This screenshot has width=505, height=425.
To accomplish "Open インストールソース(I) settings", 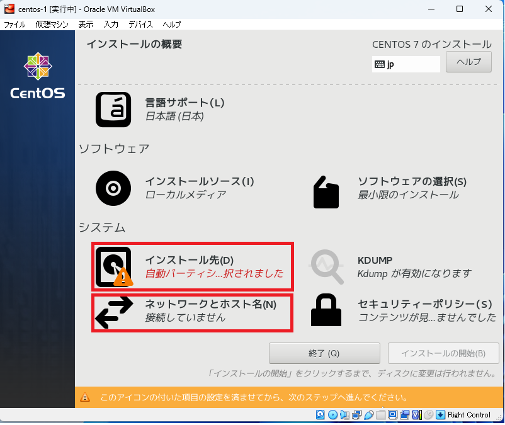I will click(x=200, y=181).
